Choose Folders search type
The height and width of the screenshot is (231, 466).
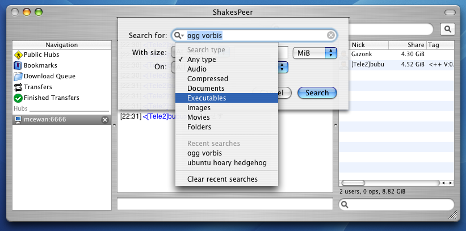tap(226, 127)
